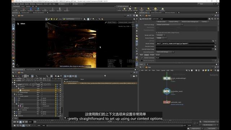This screenshot has height=130, width=231.
Task: Jump to first frame in playbar
Action: pos(14,122)
